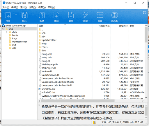Screen dimensions: 149x126
Task: Select the zxing.xml file
Action: pos(47,54)
